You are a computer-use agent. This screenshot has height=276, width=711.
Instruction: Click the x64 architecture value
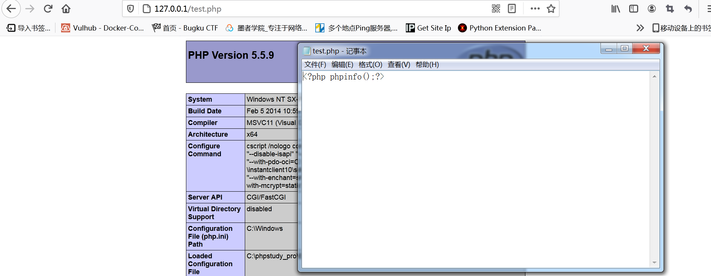point(252,134)
